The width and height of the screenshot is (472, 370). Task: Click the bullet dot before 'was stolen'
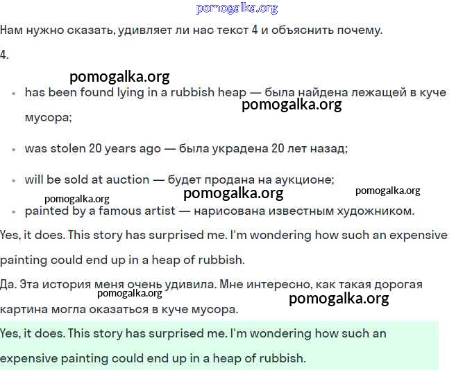point(14,149)
